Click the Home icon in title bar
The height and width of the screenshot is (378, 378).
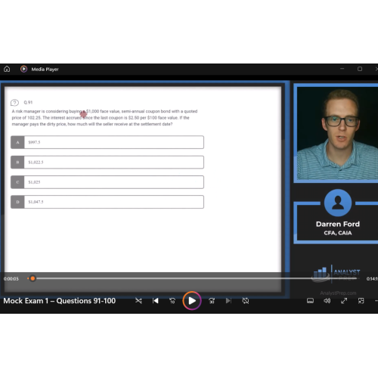coord(7,69)
